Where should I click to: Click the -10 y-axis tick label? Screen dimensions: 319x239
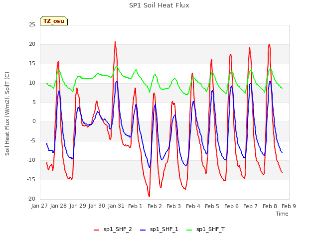click(x=31, y=160)
